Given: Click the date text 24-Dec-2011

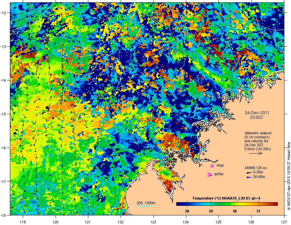Looking at the screenshot, I should pyautogui.click(x=257, y=113).
